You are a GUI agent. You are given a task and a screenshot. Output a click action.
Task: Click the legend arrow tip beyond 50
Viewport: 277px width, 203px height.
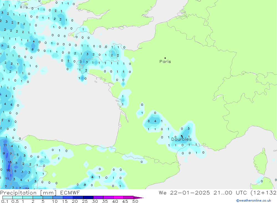(x=140, y=198)
